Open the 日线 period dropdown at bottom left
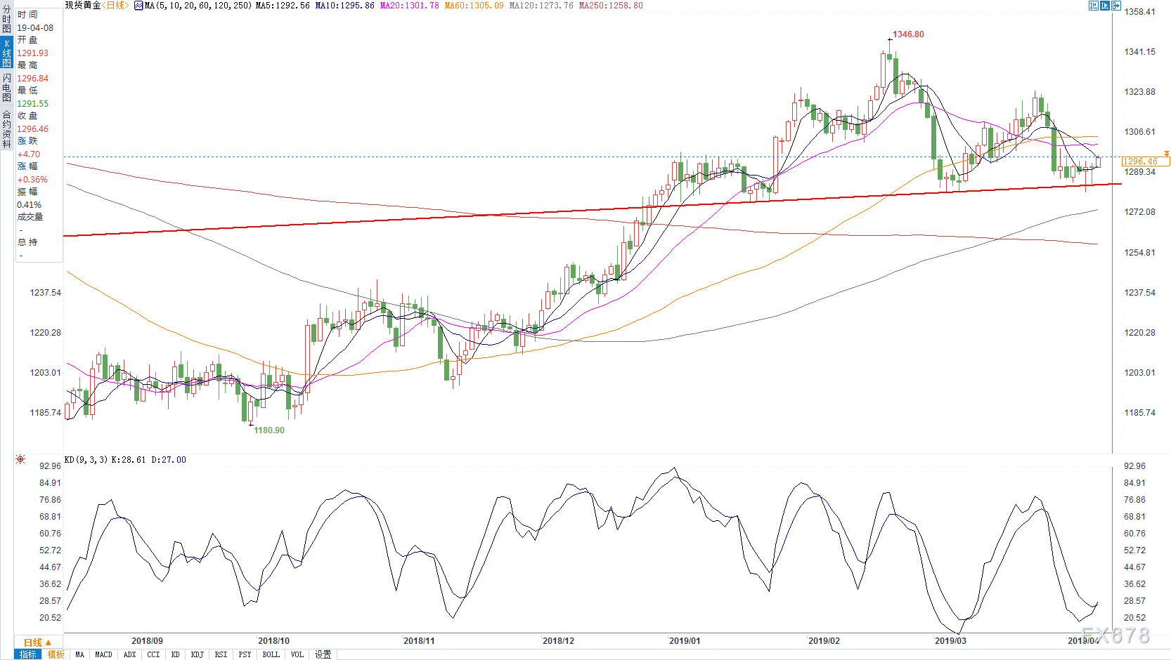This screenshot has width=1171, height=660. (38, 642)
